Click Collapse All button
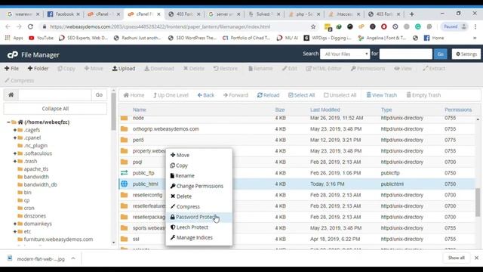This screenshot has width=483, height=272. 55,109
